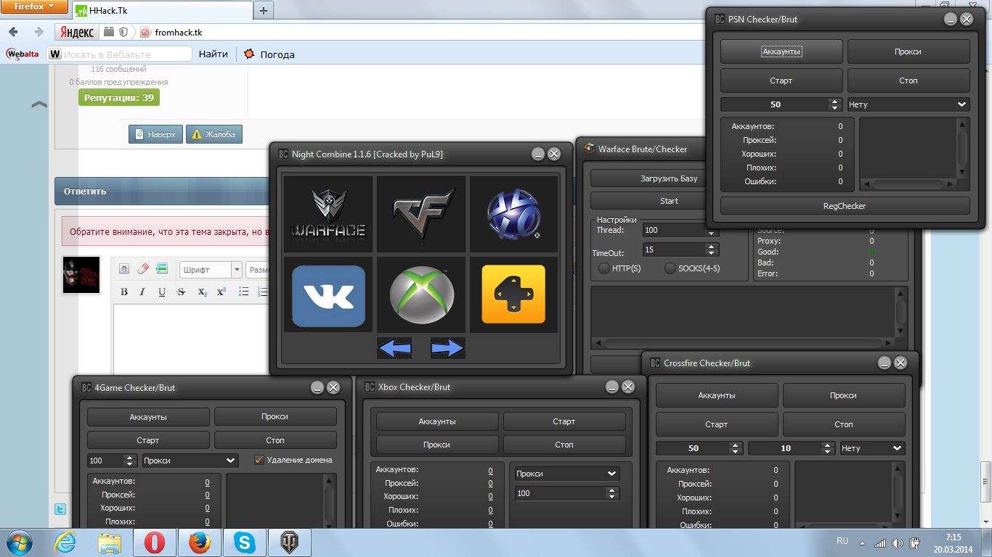Click horizontal scrollbar in Warface log box
Viewport: 992px width, 557px height.
point(743,343)
